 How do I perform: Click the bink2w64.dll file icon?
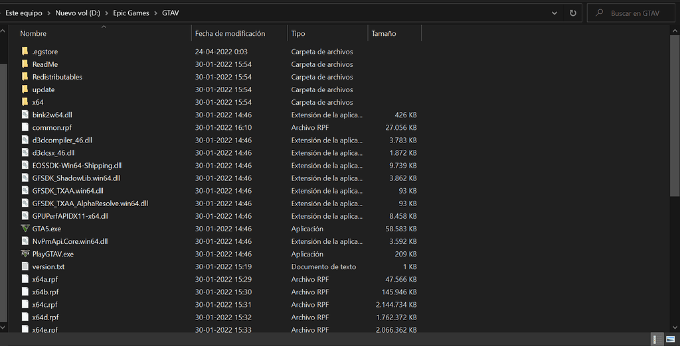(x=25, y=115)
